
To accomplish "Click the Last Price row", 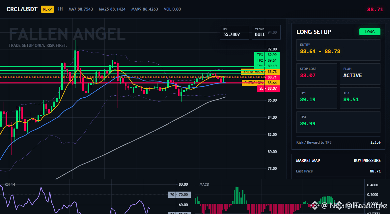I will (338, 171).
